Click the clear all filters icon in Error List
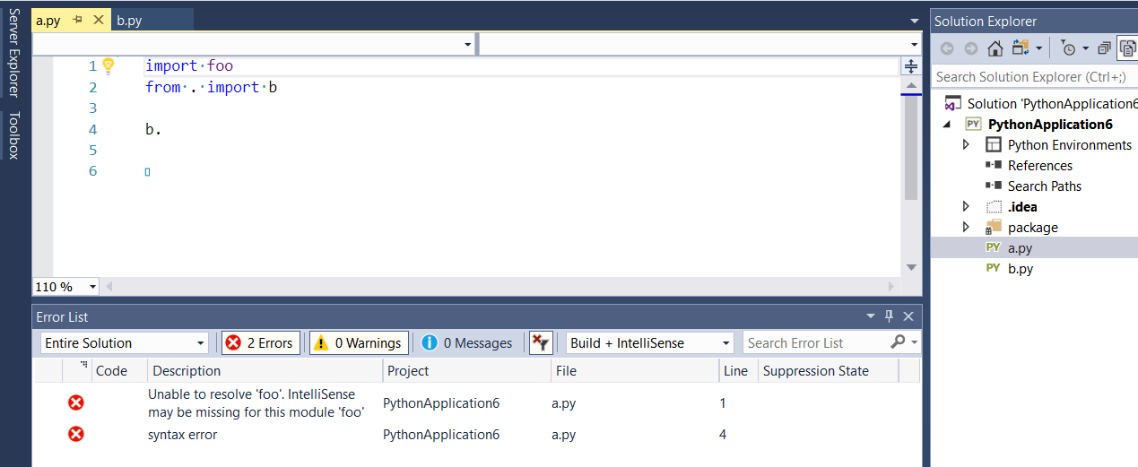Image resolution: width=1138 pixels, height=467 pixels. click(x=541, y=342)
